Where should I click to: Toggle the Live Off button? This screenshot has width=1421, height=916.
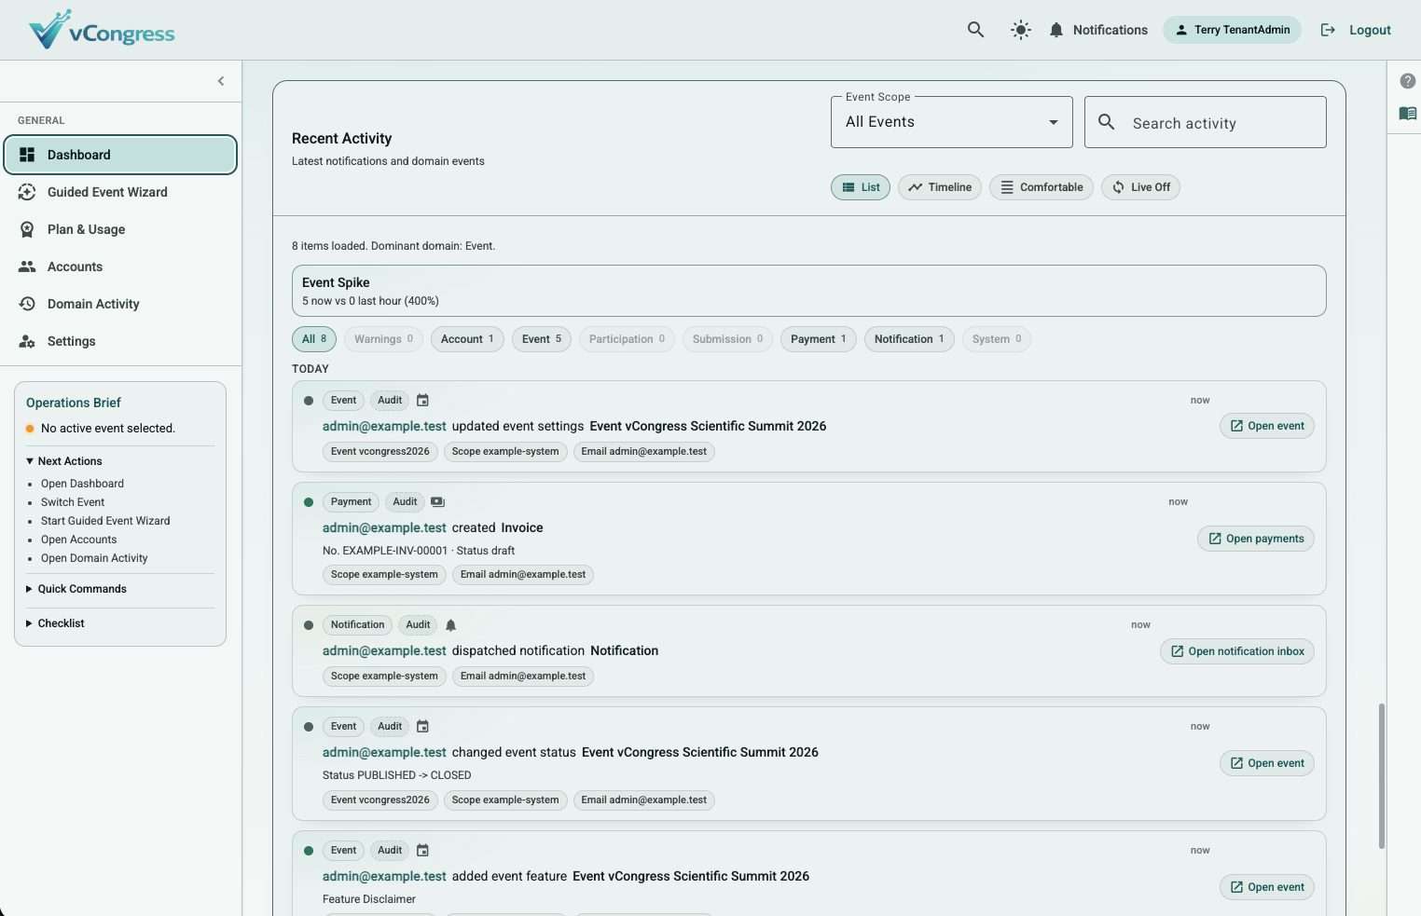pyautogui.click(x=1141, y=187)
